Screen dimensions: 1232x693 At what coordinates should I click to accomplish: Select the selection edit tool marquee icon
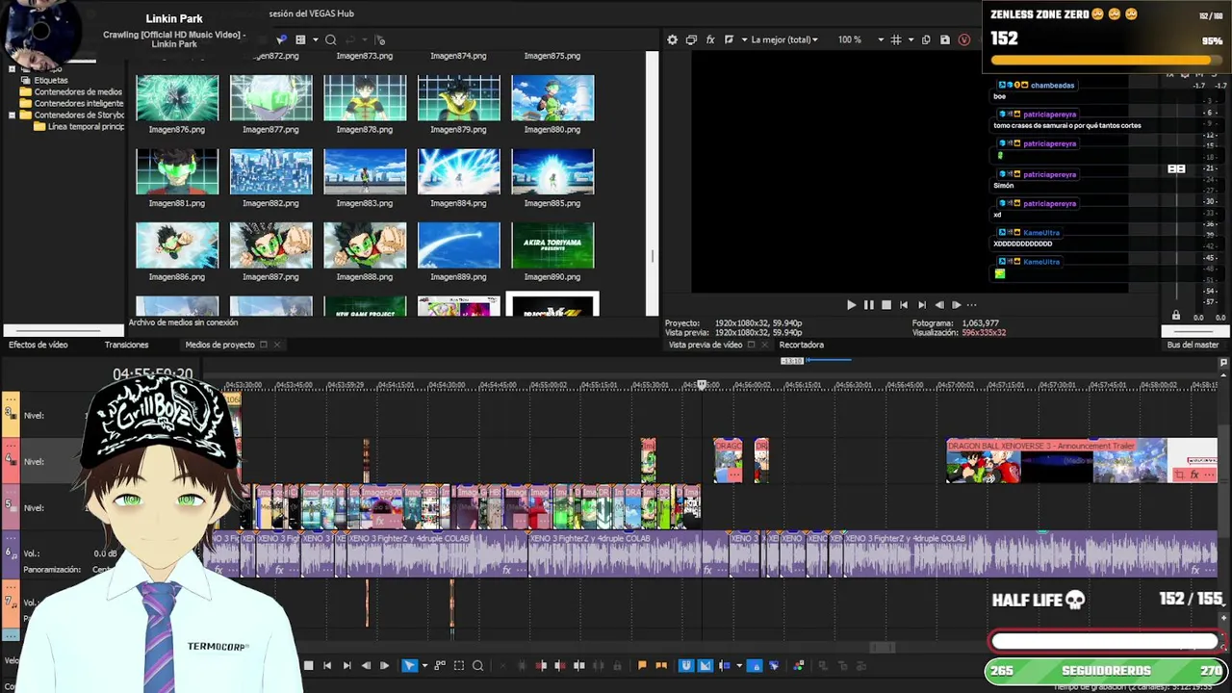(458, 665)
